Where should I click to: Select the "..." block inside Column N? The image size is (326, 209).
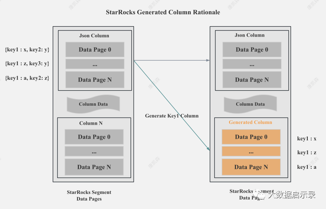coord(94,151)
